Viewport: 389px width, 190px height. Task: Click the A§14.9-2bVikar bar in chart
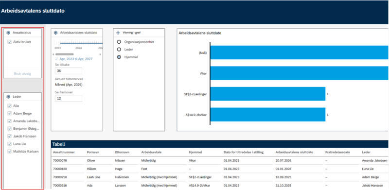click(x=268, y=114)
